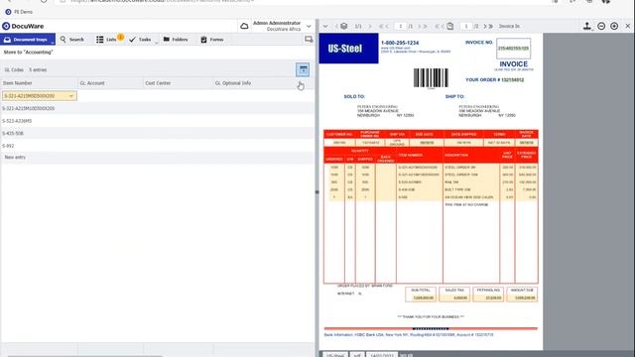Select row S-321-A215M10D500X200
This screenshot has height=357, width=635.
click(157, 108)
